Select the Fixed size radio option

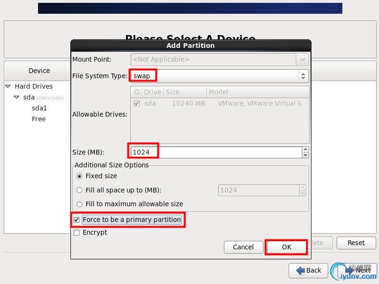click(x=79, y=176)
